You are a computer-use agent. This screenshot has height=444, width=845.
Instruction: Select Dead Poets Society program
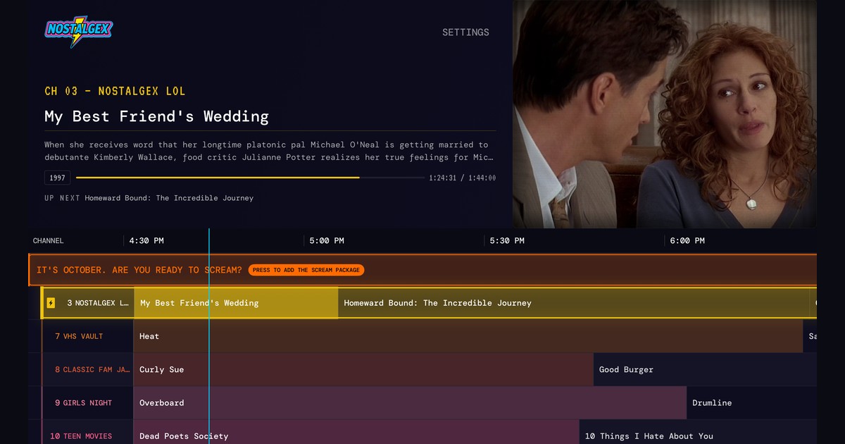356,432
